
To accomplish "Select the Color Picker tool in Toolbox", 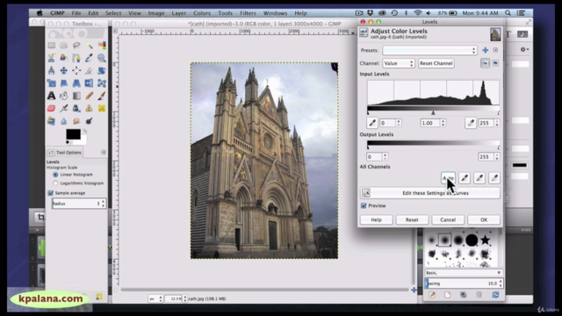I will tap(89, 58).
